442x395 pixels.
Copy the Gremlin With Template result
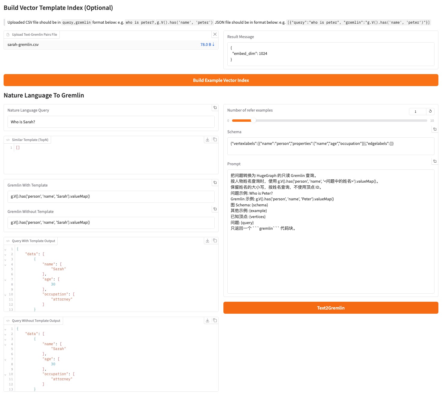pyautogui.click(x=215, y=182)
